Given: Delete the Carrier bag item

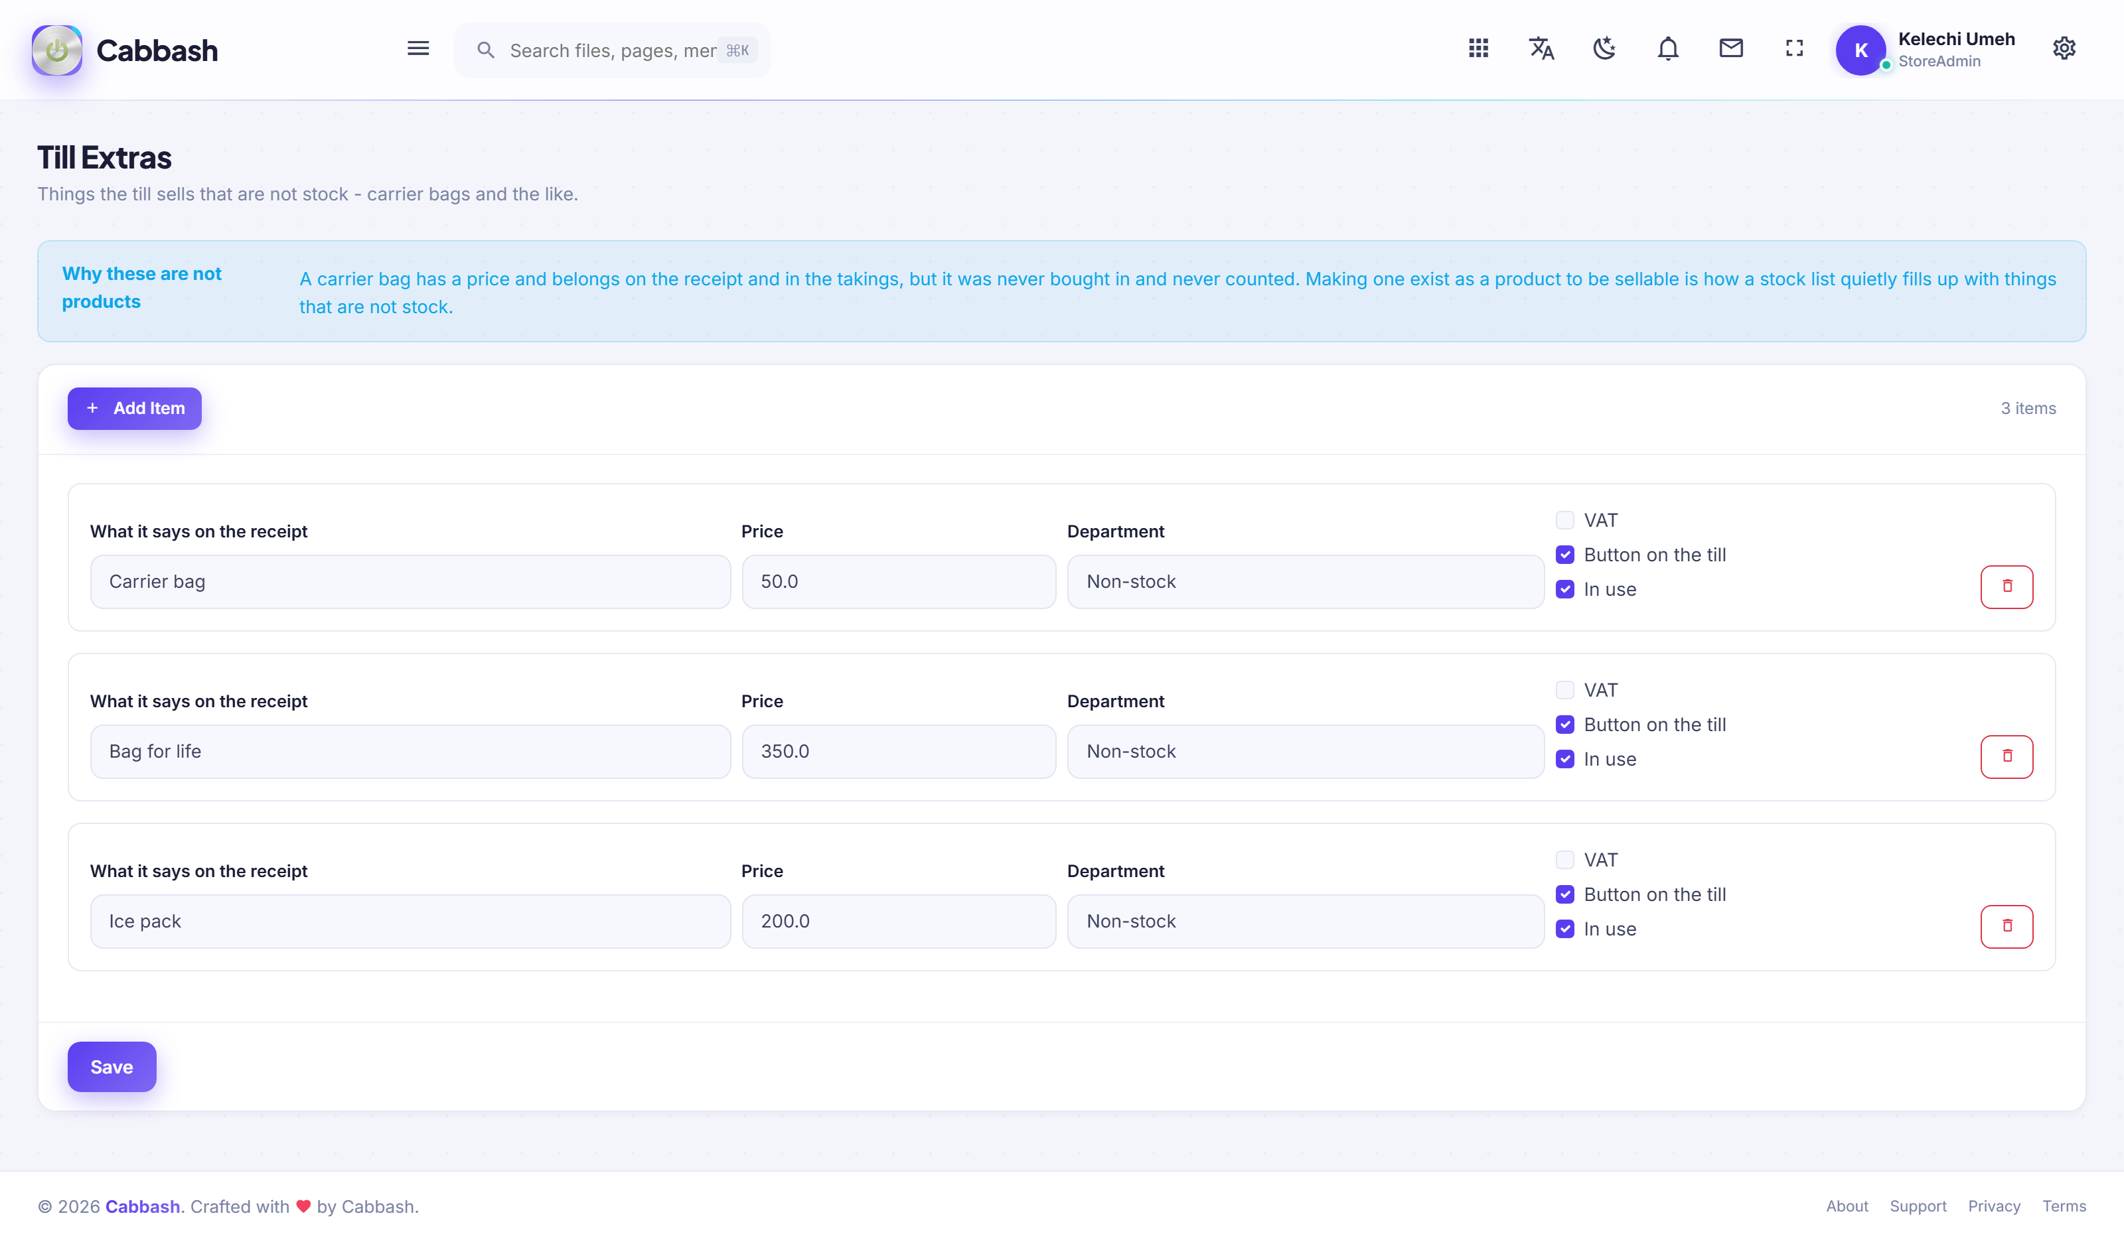Looking at the screenshot, I should [x=2007, y=586].
